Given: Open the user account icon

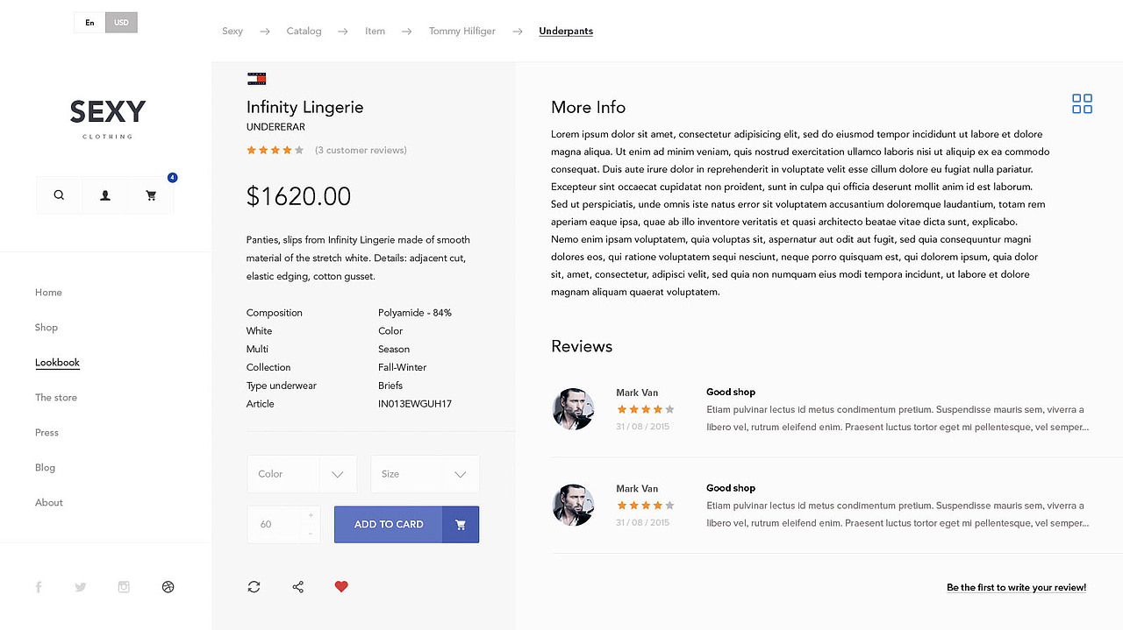Looking at the screenshot, I should 105,195.
